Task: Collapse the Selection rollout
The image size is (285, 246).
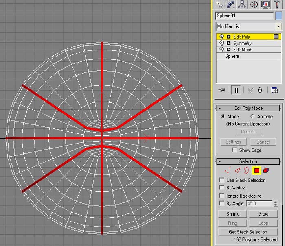Action: tap(248, 161)
